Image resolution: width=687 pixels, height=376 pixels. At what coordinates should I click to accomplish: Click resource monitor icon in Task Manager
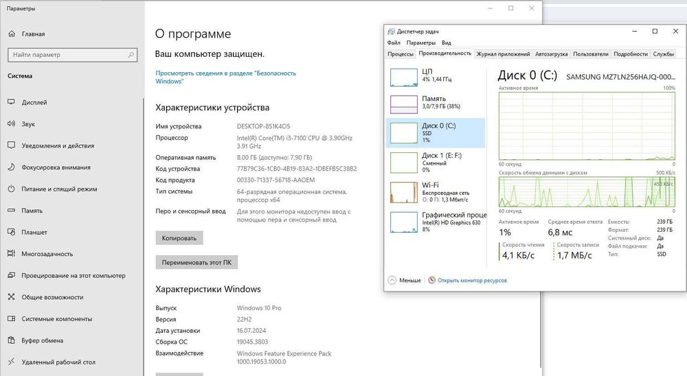click(x=431, y=280)
